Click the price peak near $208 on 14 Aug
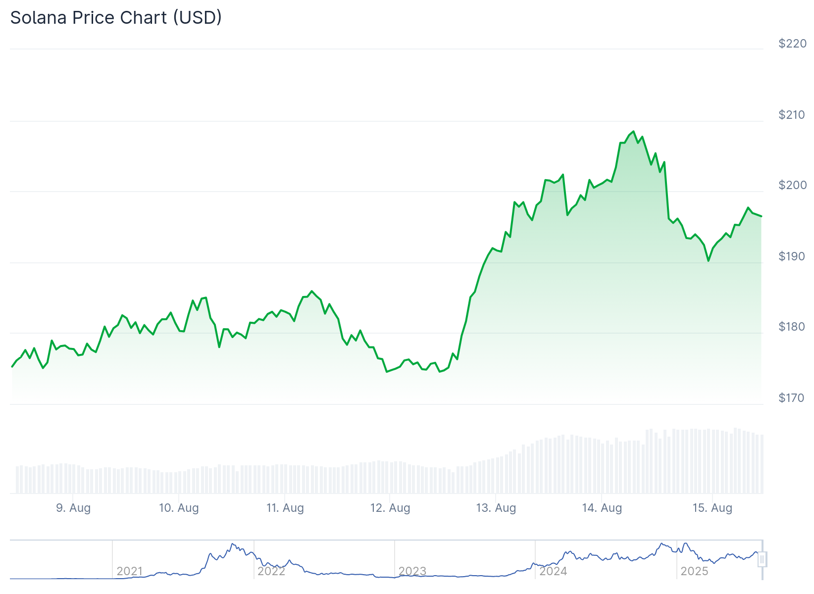The image size is (814, 594). [633, 132]
